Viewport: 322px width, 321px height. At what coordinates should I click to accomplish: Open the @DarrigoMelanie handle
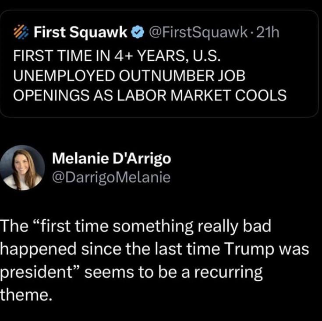click(111, 178)
